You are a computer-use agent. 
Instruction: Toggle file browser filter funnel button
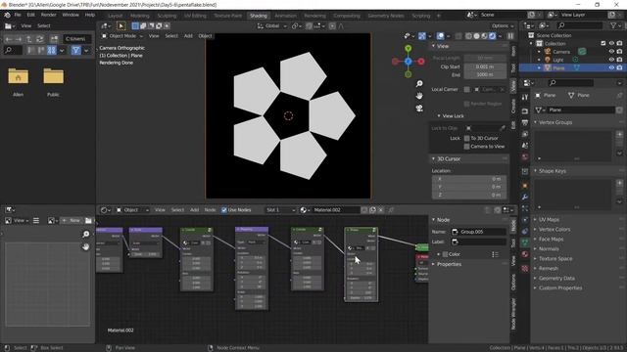tap(75, 51)
